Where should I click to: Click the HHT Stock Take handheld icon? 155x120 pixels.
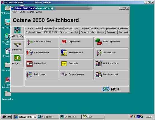point(98,64)
